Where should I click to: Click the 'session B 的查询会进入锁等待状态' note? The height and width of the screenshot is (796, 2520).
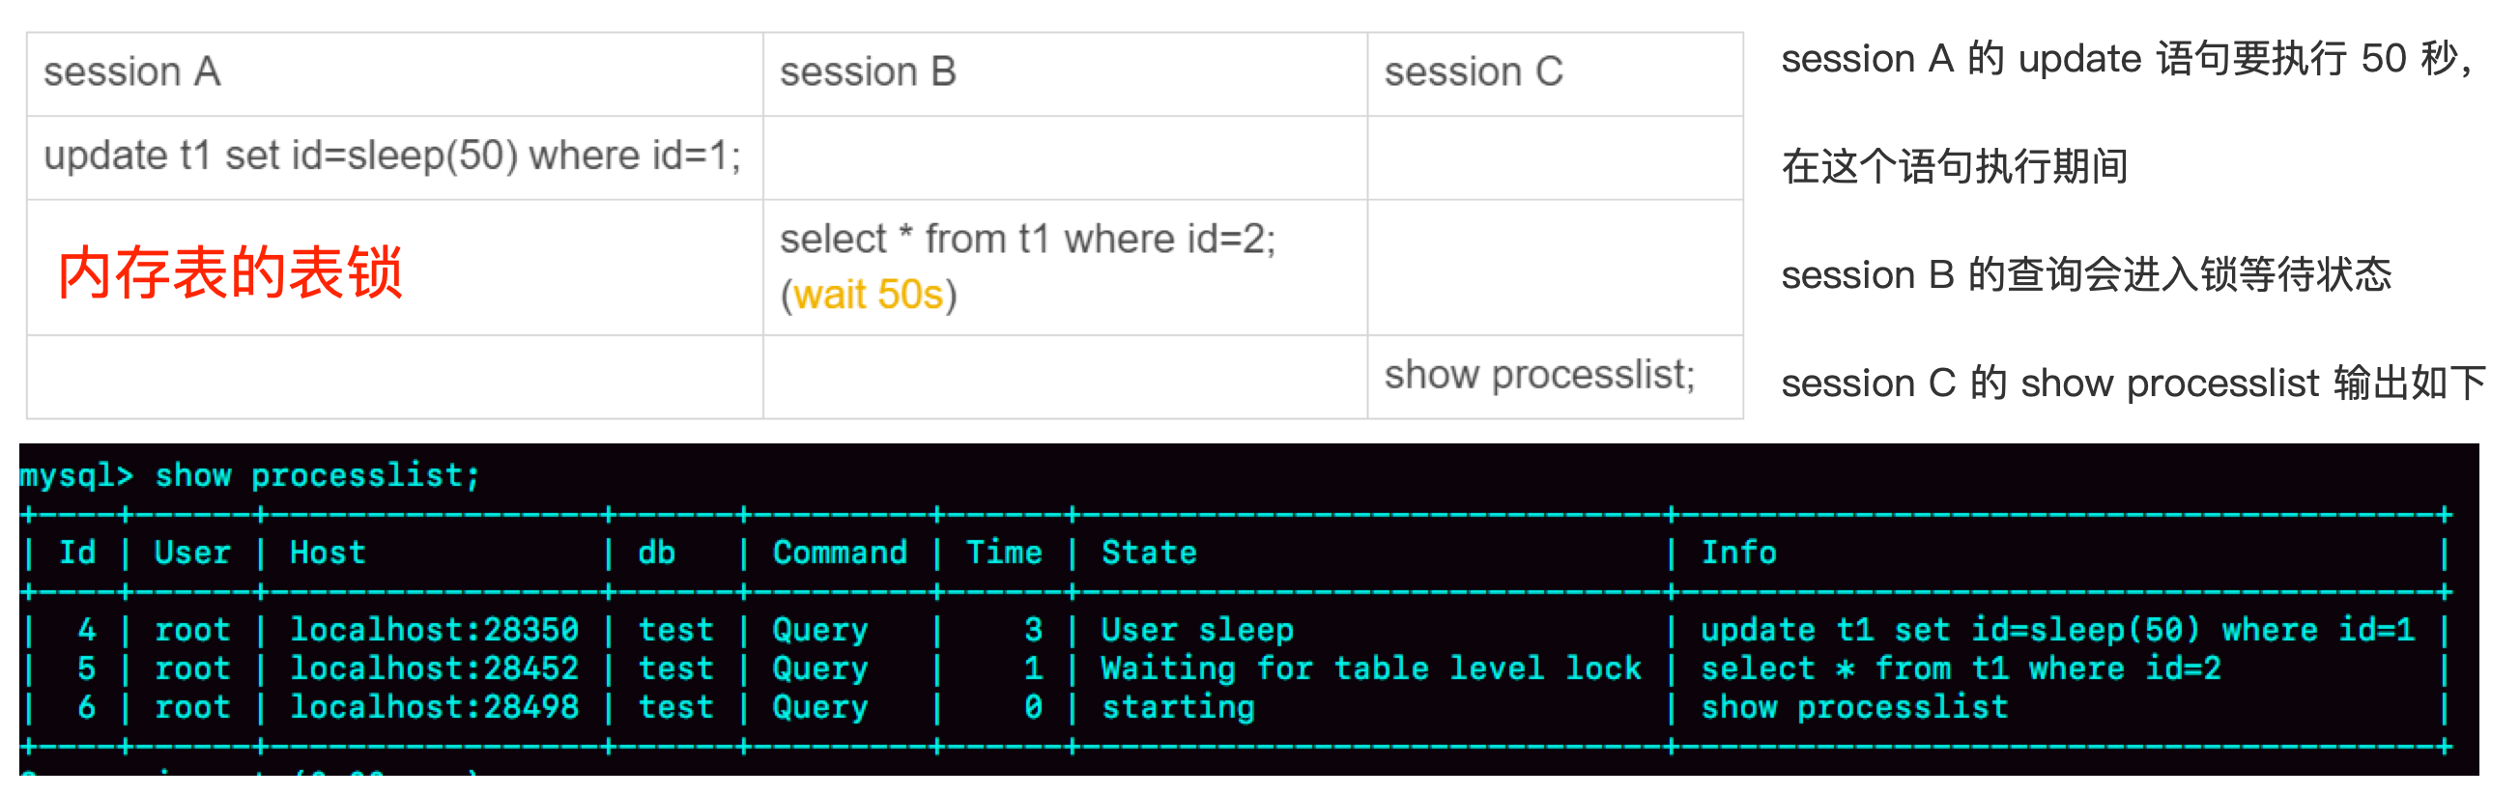point(2085,275)
